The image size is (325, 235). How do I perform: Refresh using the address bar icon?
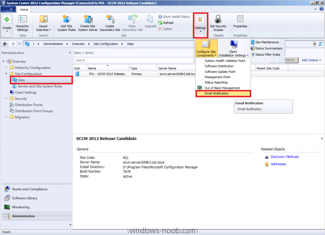click(320, 44)
